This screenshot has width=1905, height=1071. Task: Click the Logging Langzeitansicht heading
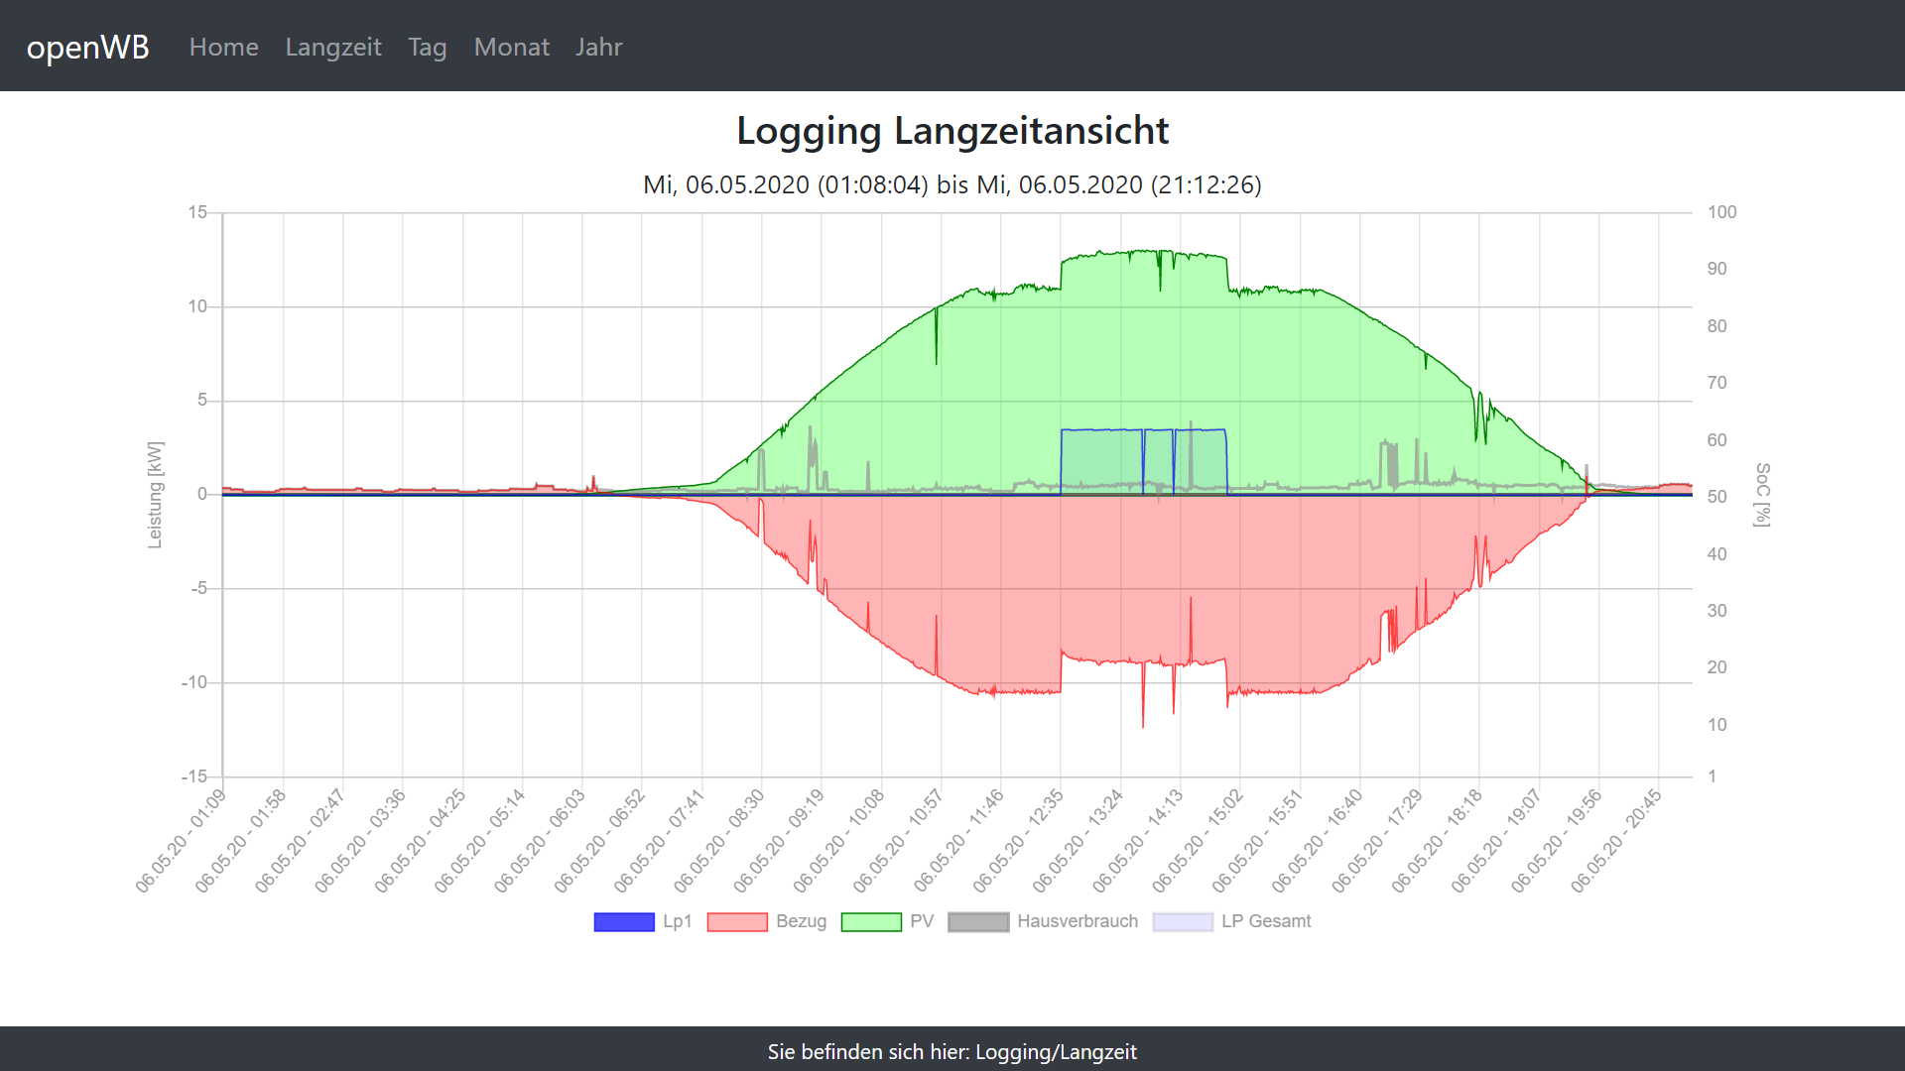pyautogui.click(x=952, y=131)
